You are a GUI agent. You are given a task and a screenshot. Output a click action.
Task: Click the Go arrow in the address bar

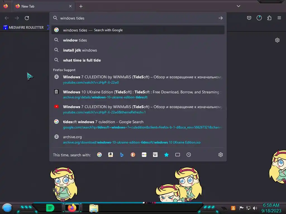click(x=221, y=18)
